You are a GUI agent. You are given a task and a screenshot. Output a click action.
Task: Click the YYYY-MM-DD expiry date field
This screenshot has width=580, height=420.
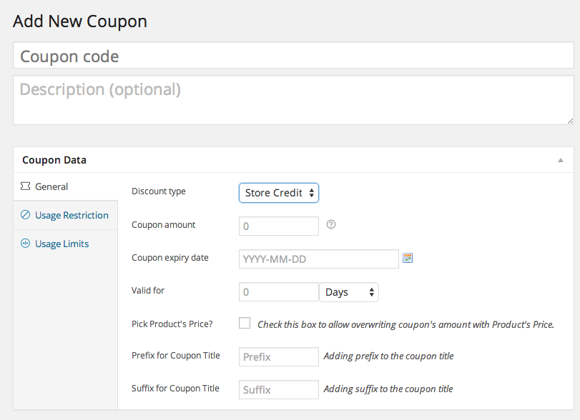coord(318,259)
